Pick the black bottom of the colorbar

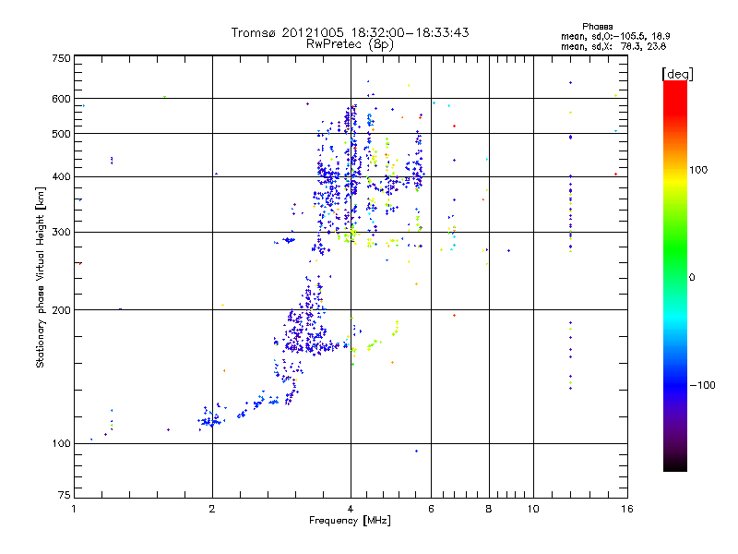click(x=675, y=464)
